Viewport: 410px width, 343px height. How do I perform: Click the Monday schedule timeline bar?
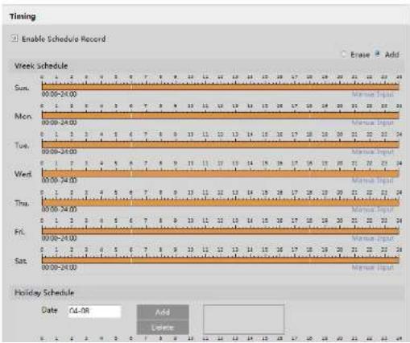(221, 115)
